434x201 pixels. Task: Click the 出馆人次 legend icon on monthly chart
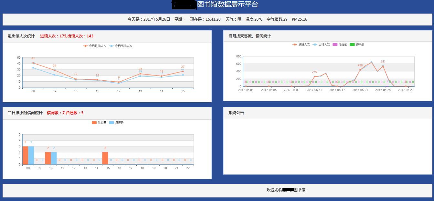(x=314, y=45)
